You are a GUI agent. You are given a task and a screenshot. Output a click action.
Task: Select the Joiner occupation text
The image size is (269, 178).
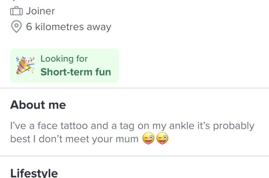[40, 11]
